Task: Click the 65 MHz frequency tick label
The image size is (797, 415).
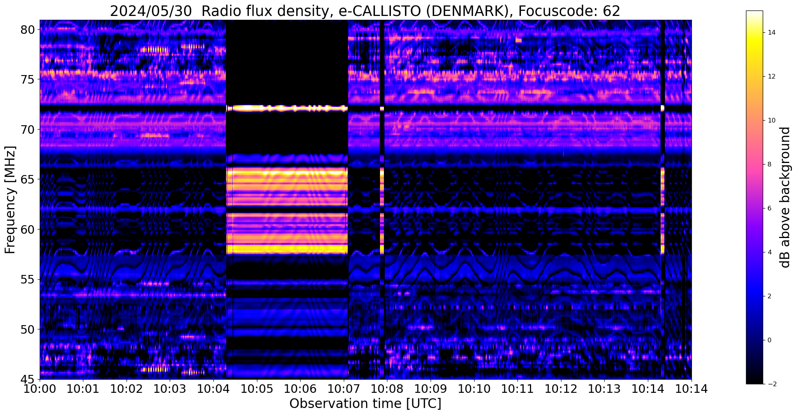Action: click(27, 179)
